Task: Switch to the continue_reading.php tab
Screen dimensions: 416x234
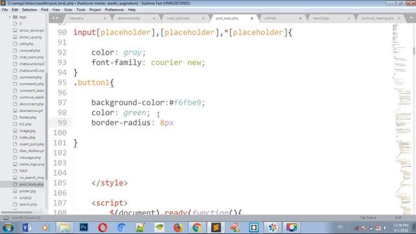Action: [377, 18]
